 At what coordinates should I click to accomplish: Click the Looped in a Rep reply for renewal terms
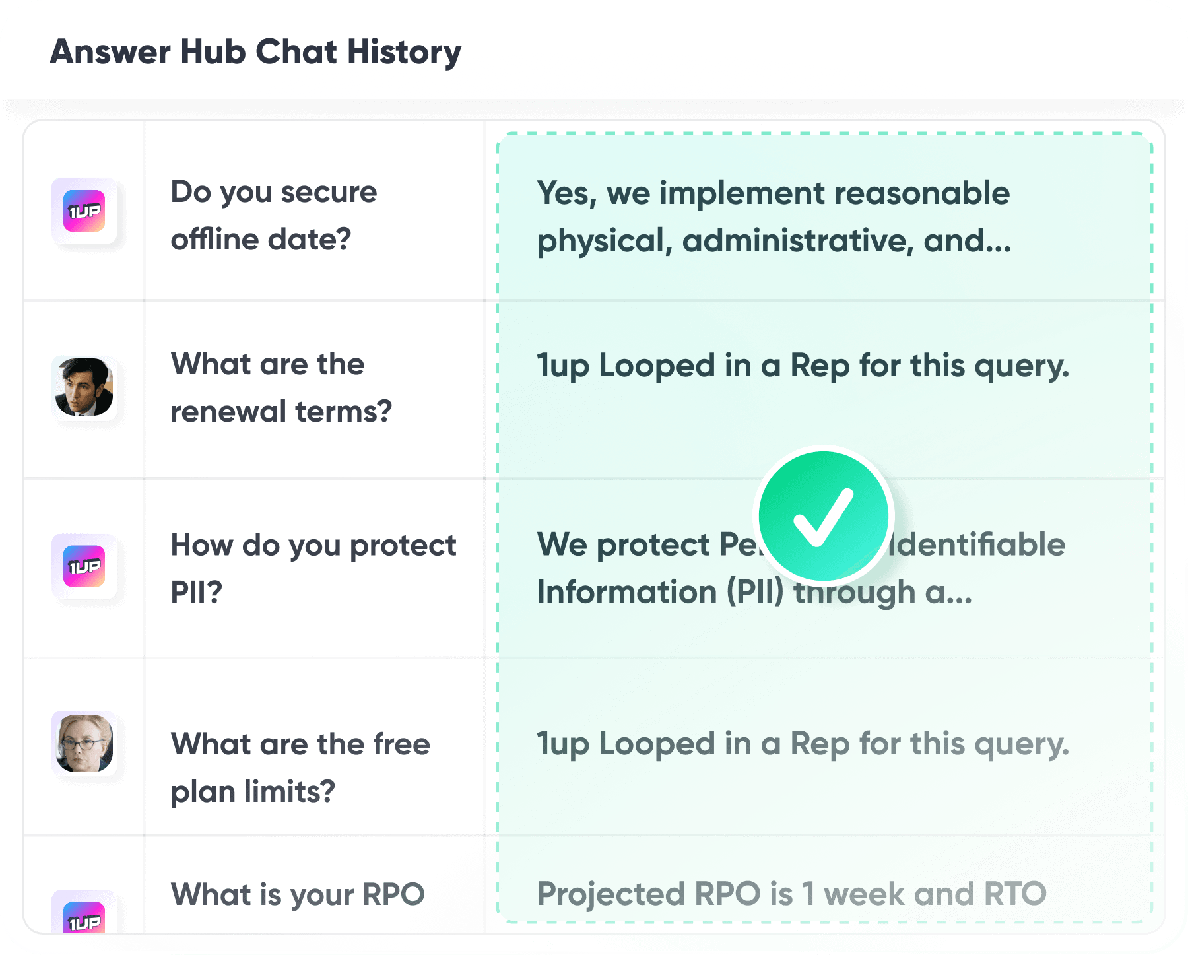(802, 366)
